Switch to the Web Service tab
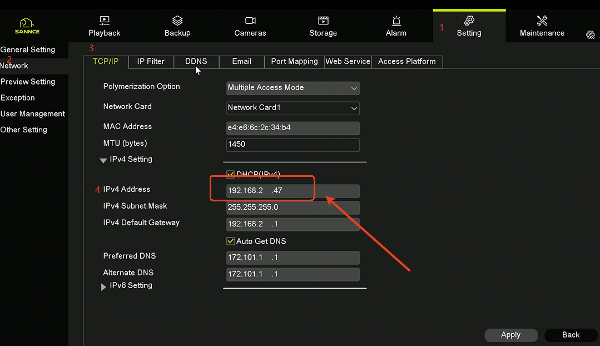The width and height of the screenshot is (600, 346). click(348, 62)
